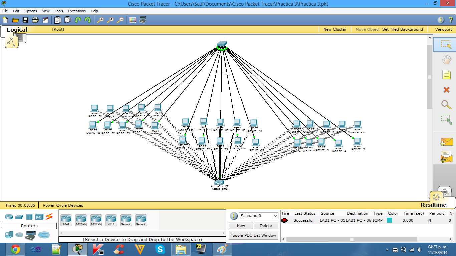Select the Inspect magnifier tool
The width and height of the screenshot is (456, 256).
[x=446, y=104]
